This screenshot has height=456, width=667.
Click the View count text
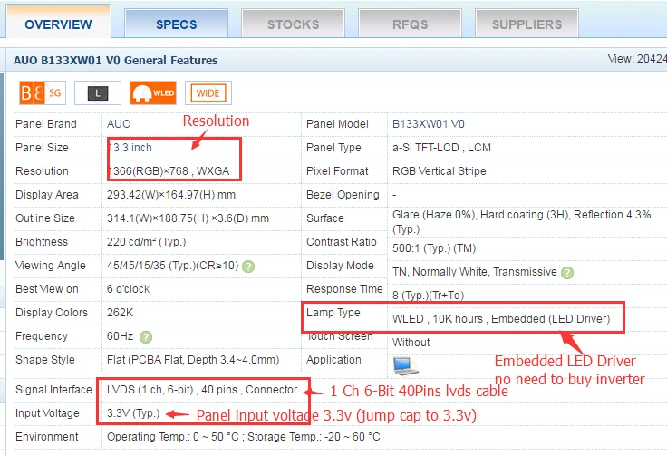[637, 59]
